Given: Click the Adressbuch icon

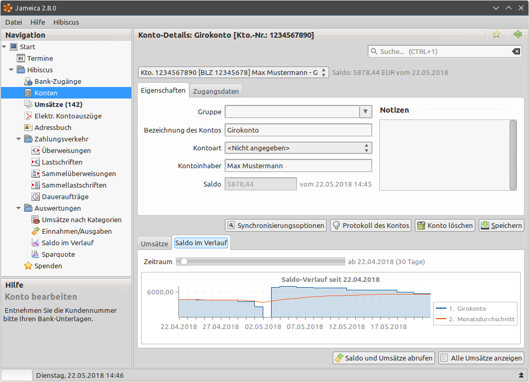Looking at the screenshot, I should 28,127.
